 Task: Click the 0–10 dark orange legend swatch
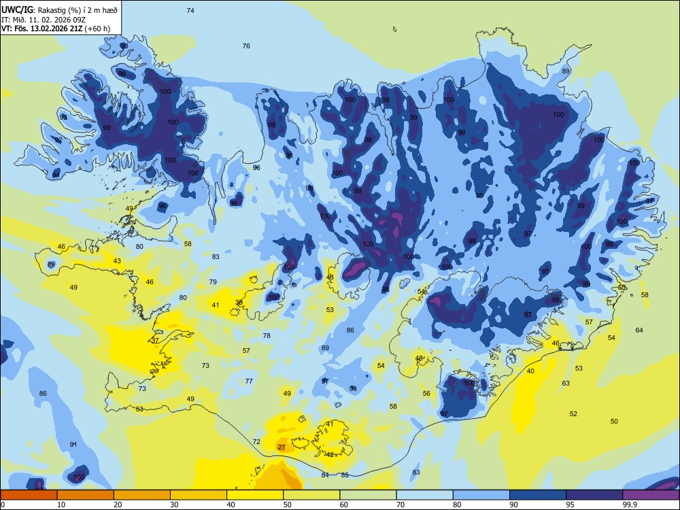pos(29,495)
